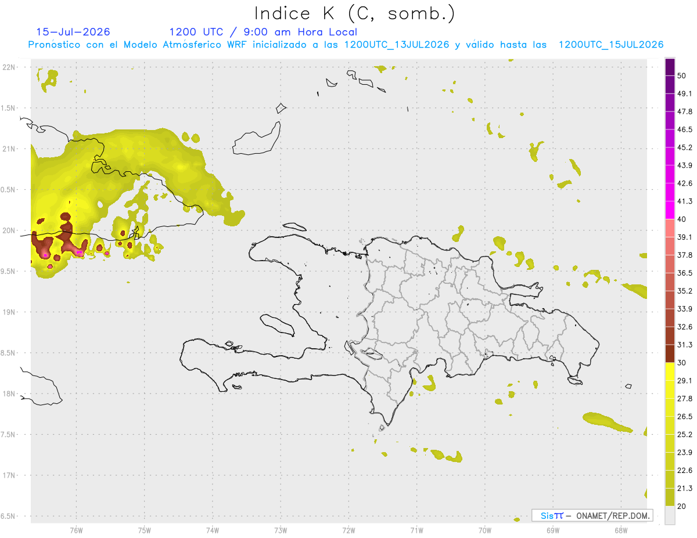Click the colorbar value '42.6'

tap(685, 183)
